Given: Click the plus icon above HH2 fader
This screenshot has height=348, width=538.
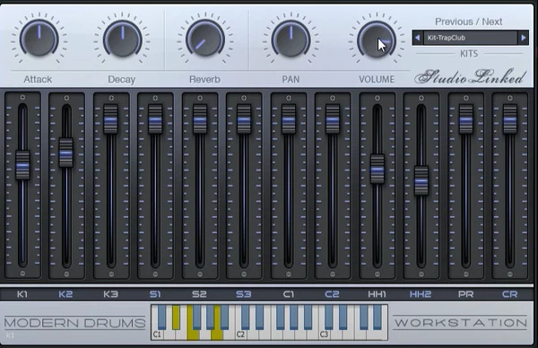Looking at the screenshot, I should [421, 98].
